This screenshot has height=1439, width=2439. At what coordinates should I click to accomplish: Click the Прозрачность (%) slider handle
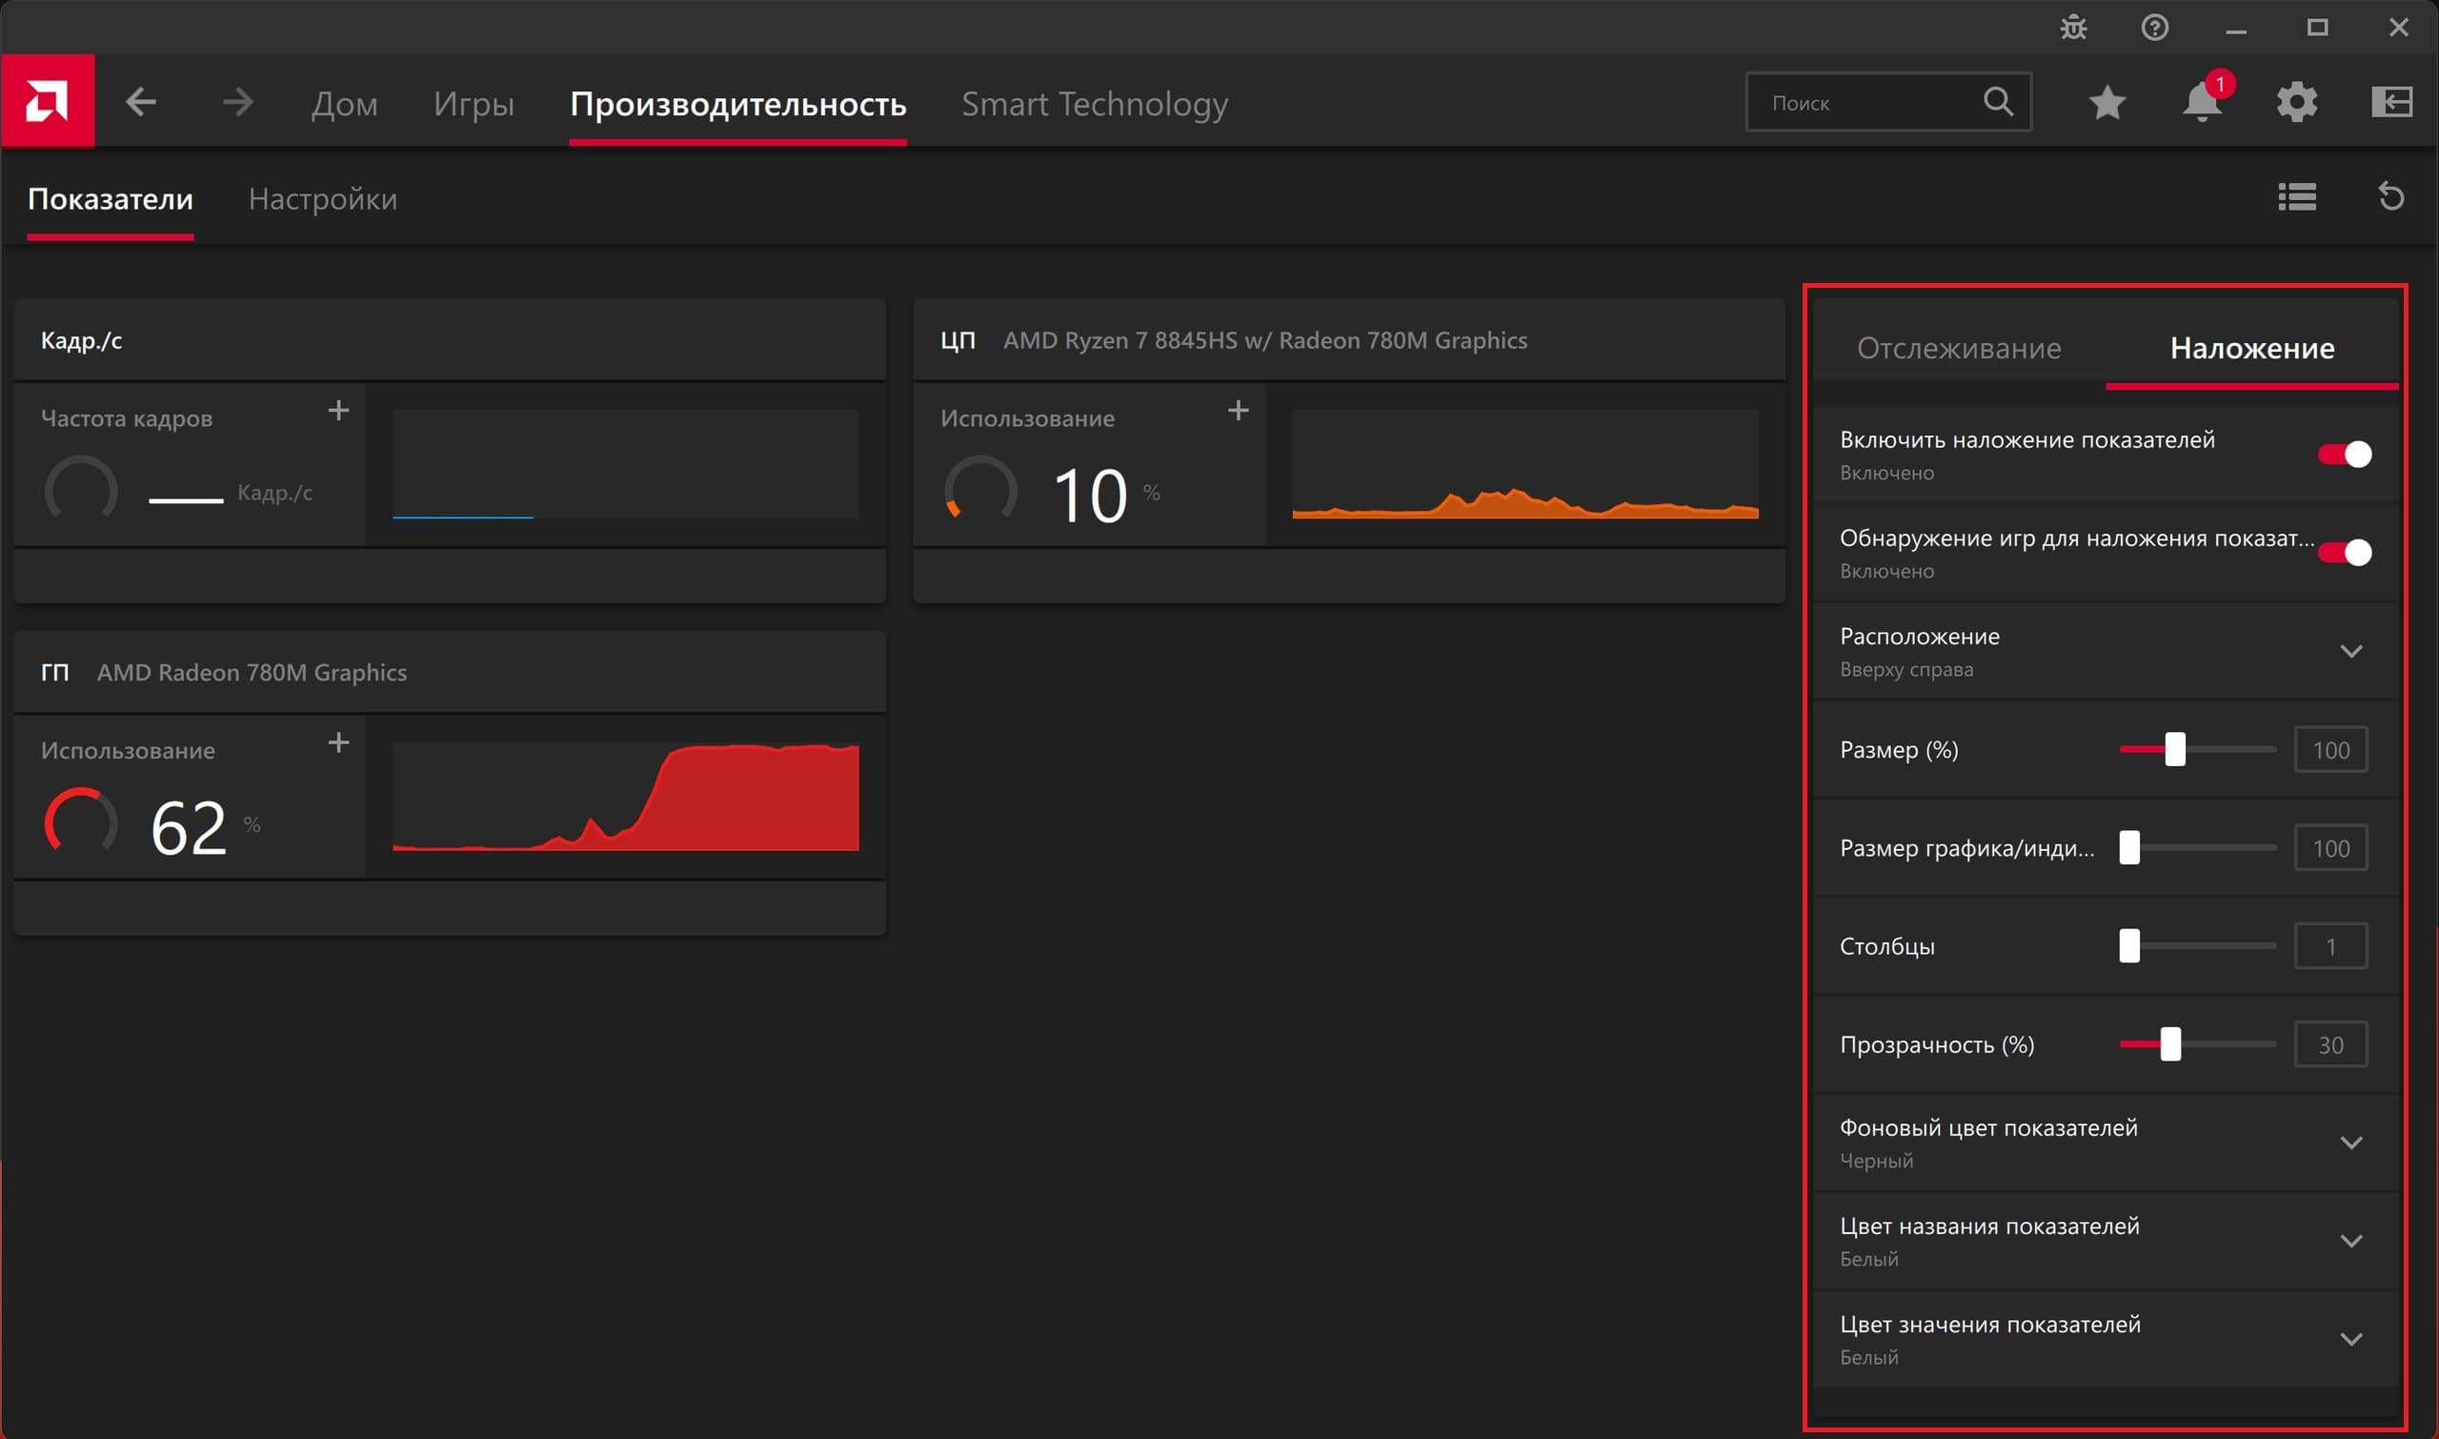(2170, 1044)
